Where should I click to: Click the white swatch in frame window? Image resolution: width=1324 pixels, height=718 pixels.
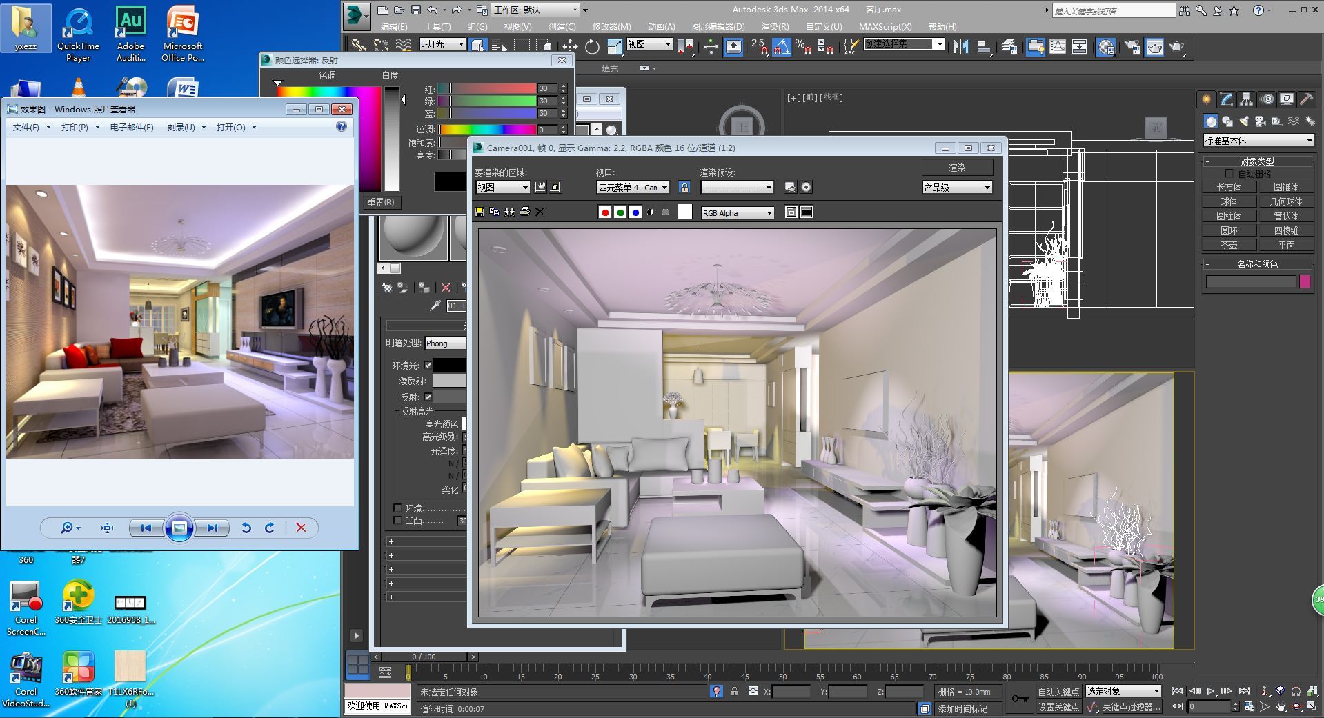(x=684, y=212)
